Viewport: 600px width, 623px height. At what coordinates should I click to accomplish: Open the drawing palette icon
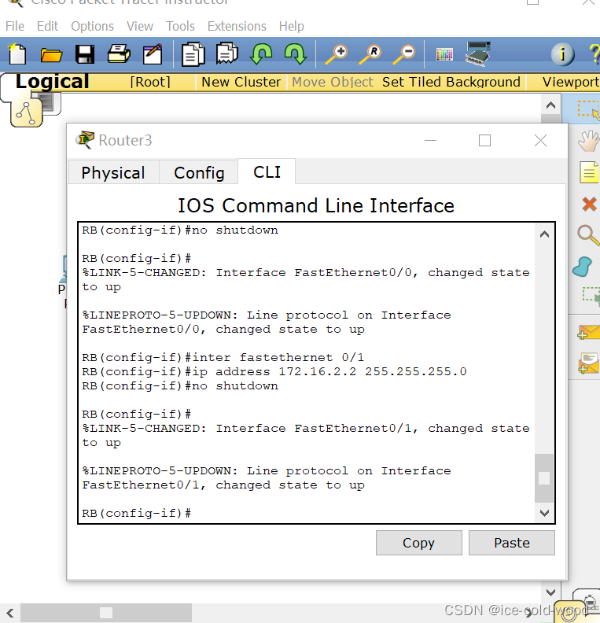(x=444, y=54)
